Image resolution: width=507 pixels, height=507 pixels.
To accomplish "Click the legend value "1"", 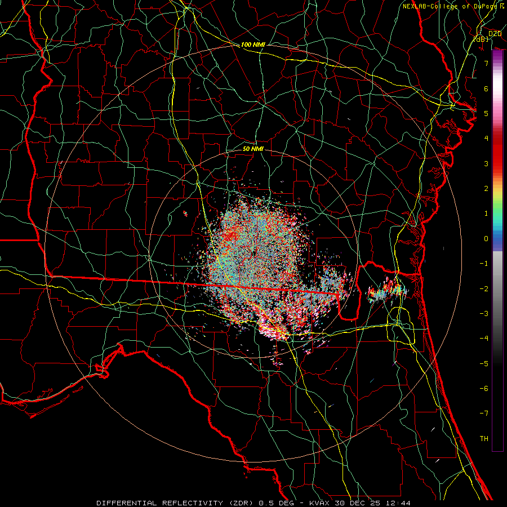I will (486, 214).
